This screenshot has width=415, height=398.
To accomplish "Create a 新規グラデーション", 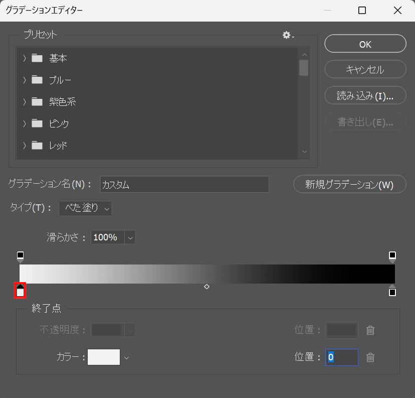I will point(349,184).
